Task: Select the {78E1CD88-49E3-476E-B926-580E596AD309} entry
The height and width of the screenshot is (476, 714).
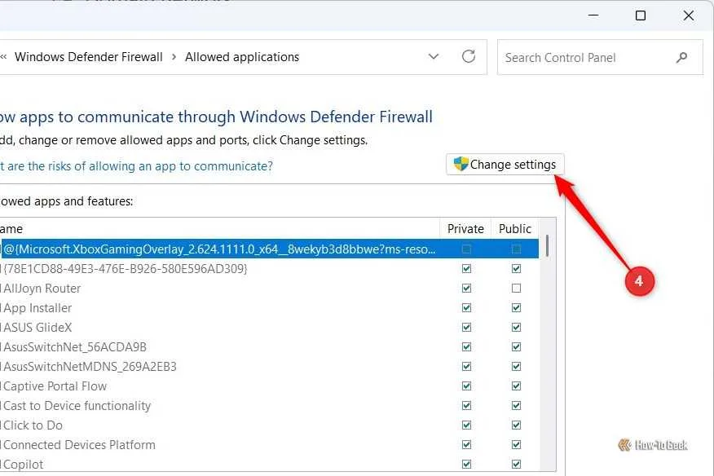Action: 269,269
